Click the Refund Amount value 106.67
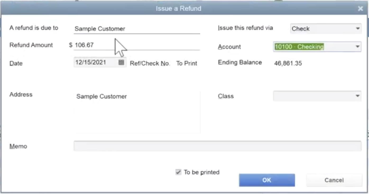Image resolution: width=369 pixels, height=194 pixels. [x=84, y=45]
